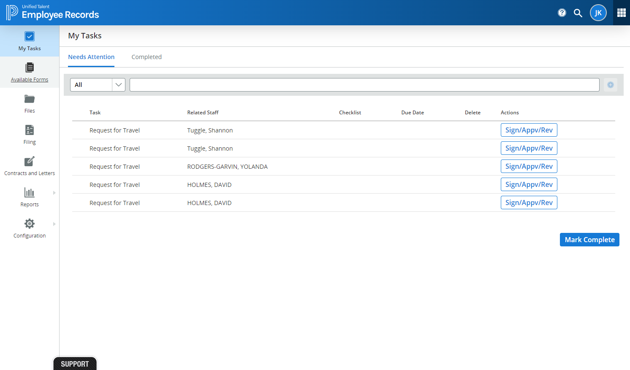630x370 pixels.
Task: Click the My Tasks page heading
Action: coord(85,36)
